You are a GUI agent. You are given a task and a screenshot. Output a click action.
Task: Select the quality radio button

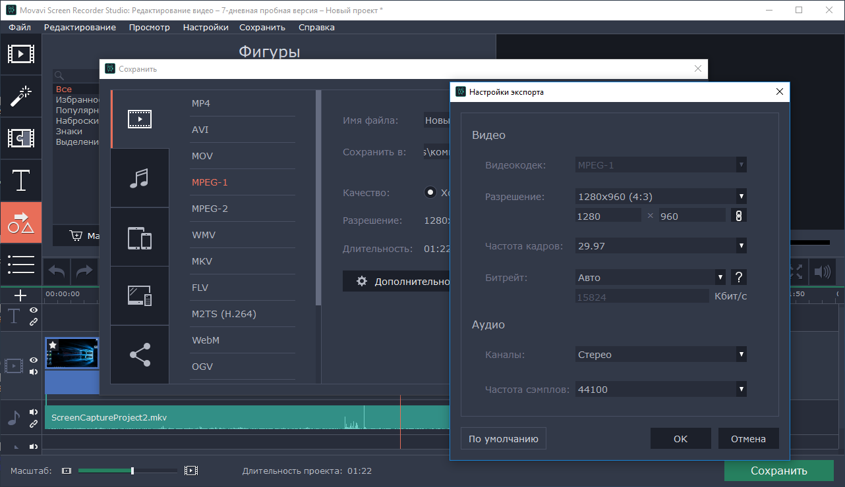tap(430, 192)
